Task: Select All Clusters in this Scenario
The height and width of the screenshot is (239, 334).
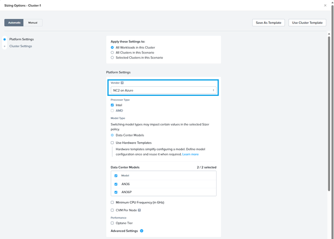Action: click(112, 52)
